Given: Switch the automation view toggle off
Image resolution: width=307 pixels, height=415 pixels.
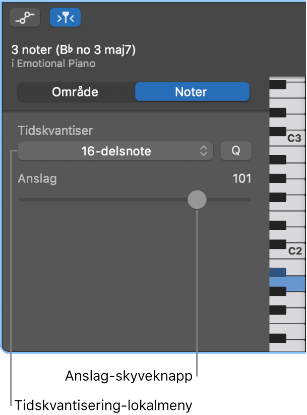Looking at the screenshot, I should (x=24, y=17).
